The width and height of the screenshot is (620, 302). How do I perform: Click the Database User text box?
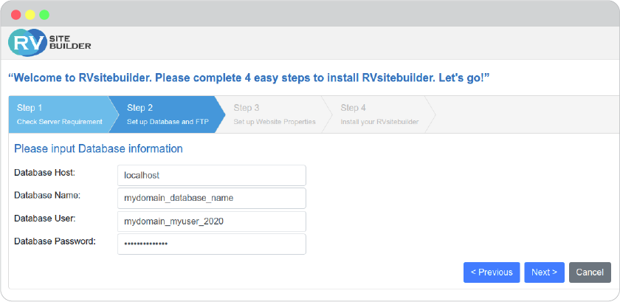point(212,222)
